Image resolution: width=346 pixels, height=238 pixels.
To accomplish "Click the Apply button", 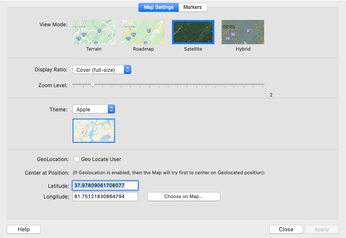I will (x=321, y=229).
